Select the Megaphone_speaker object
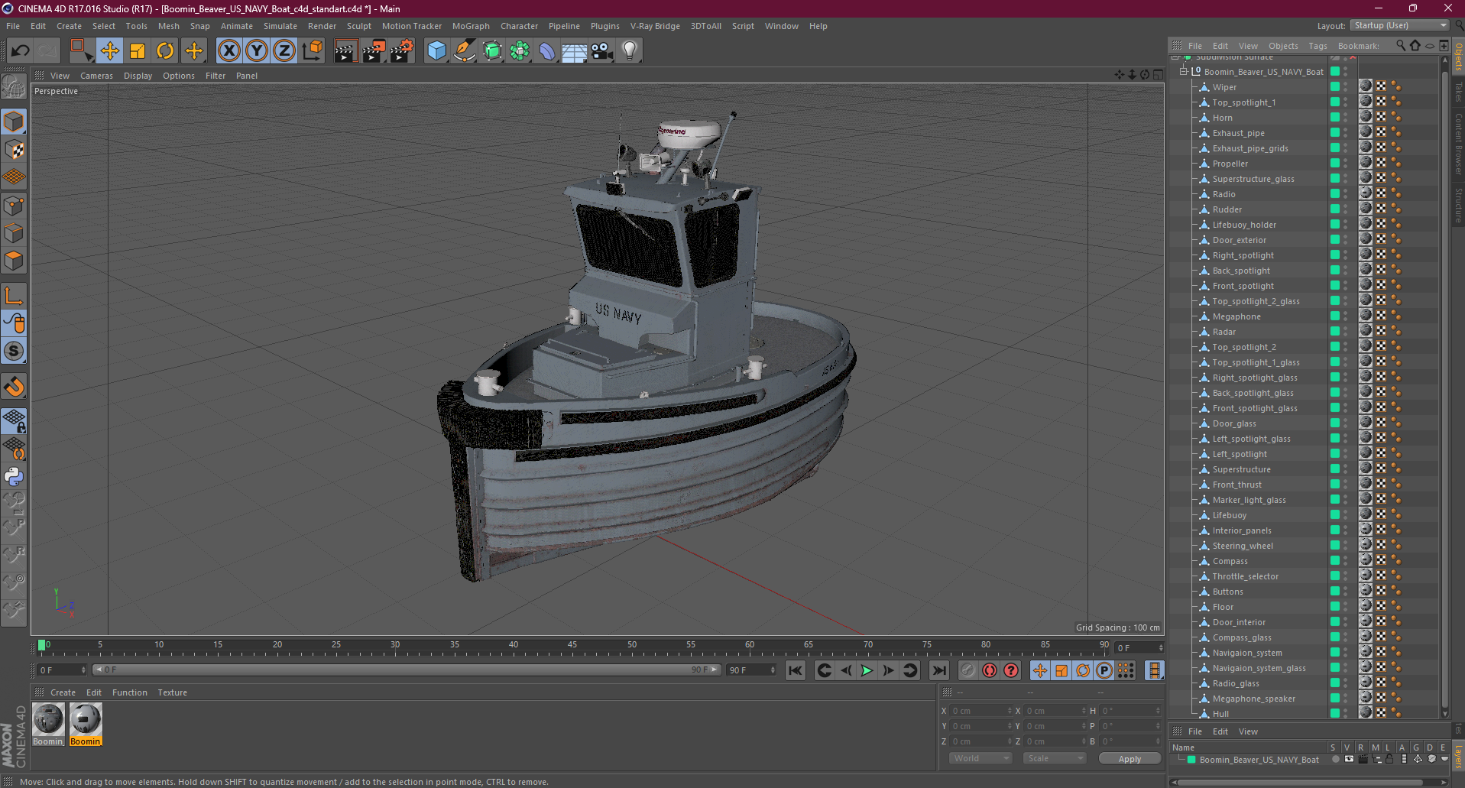The height and width of the screenshot is (788, 1465). (1253, 699)
